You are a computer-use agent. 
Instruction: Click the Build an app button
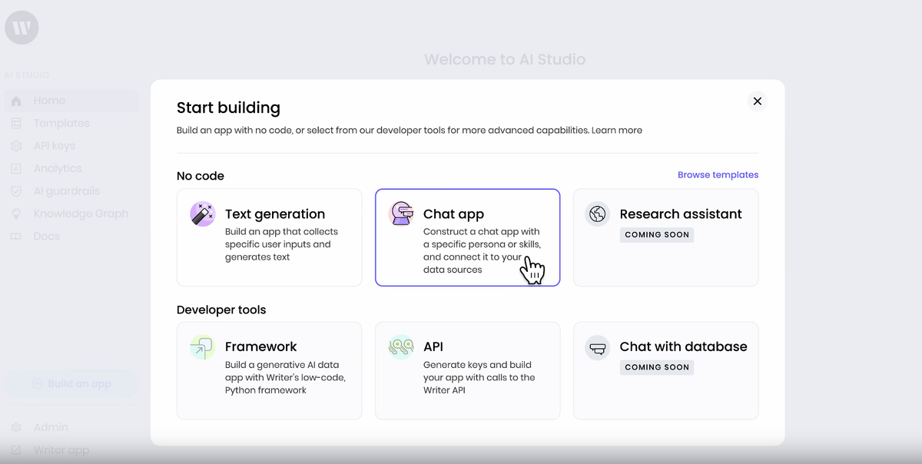pyautogui.click(x=71, y=384)
